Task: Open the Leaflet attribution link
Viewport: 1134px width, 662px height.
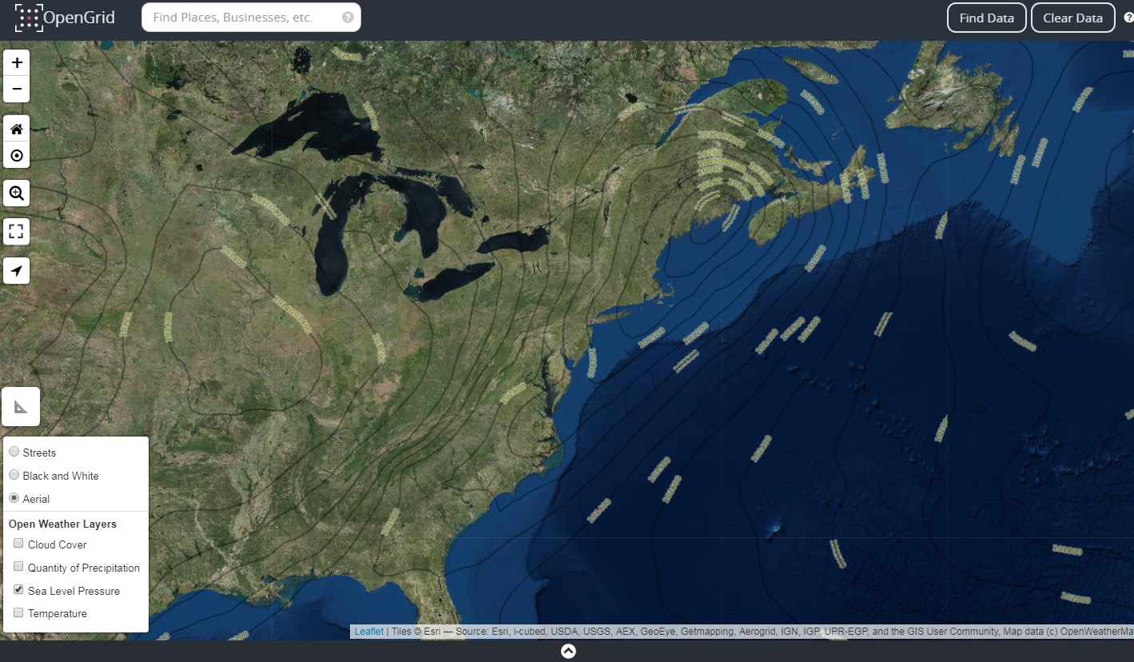Action: [369, 632]
